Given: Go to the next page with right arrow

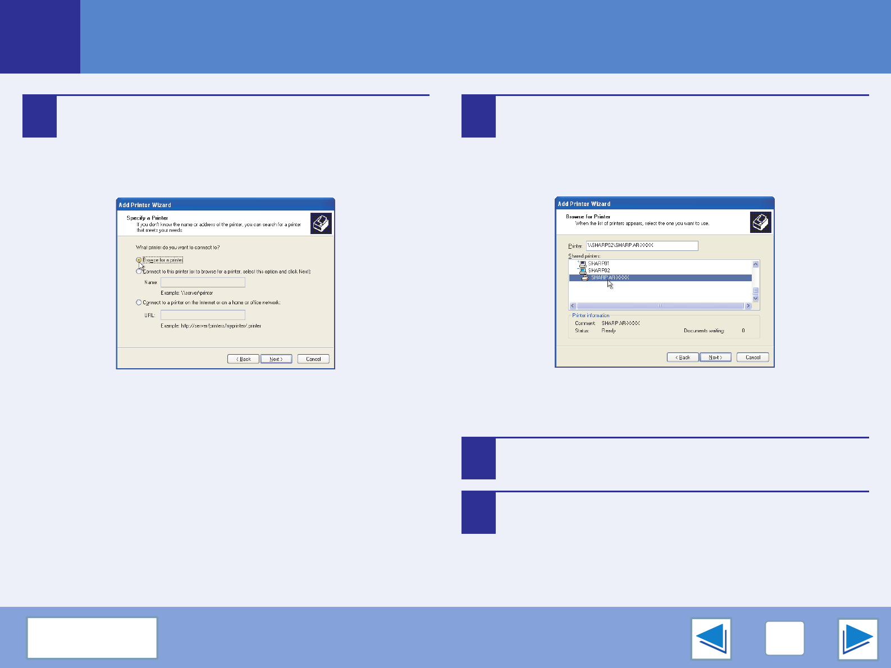Looking at the screenshot, I should pos(858,639).
